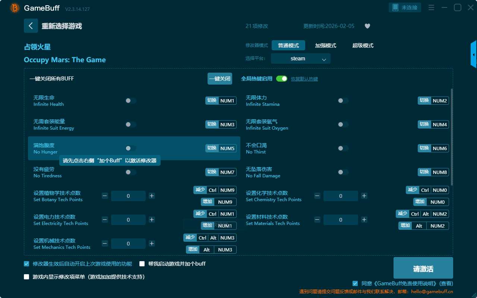Click minus icon for Chemistry Tech Points
477x298 pixels.
coord(317,196)
